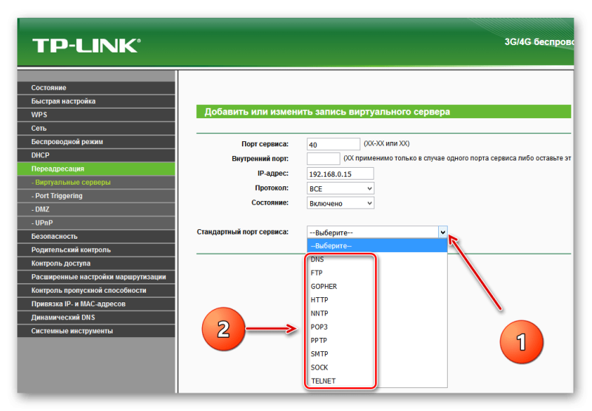Open Динамический DNS section
The height and width of the screenshot is (411, 592).
pyautogui.click(x=96, y=317)
